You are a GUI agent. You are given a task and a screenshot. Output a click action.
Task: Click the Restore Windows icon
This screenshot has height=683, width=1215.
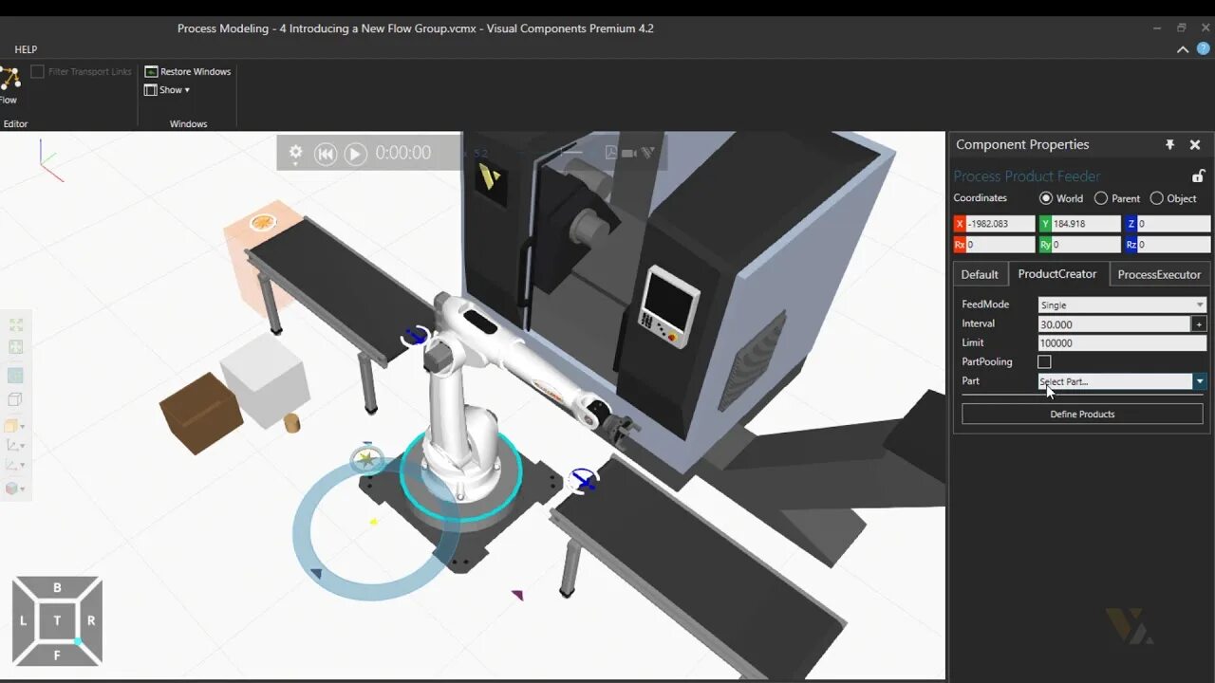coord(151,71)
